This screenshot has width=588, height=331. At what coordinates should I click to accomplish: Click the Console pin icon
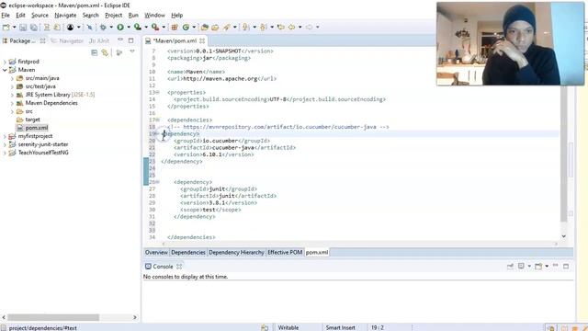[x=510, y=267]
